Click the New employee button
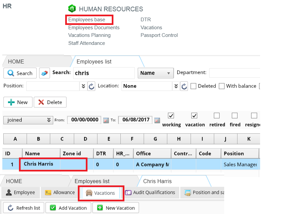The height and width of the screenshot is (214, 306). point(18,102)
